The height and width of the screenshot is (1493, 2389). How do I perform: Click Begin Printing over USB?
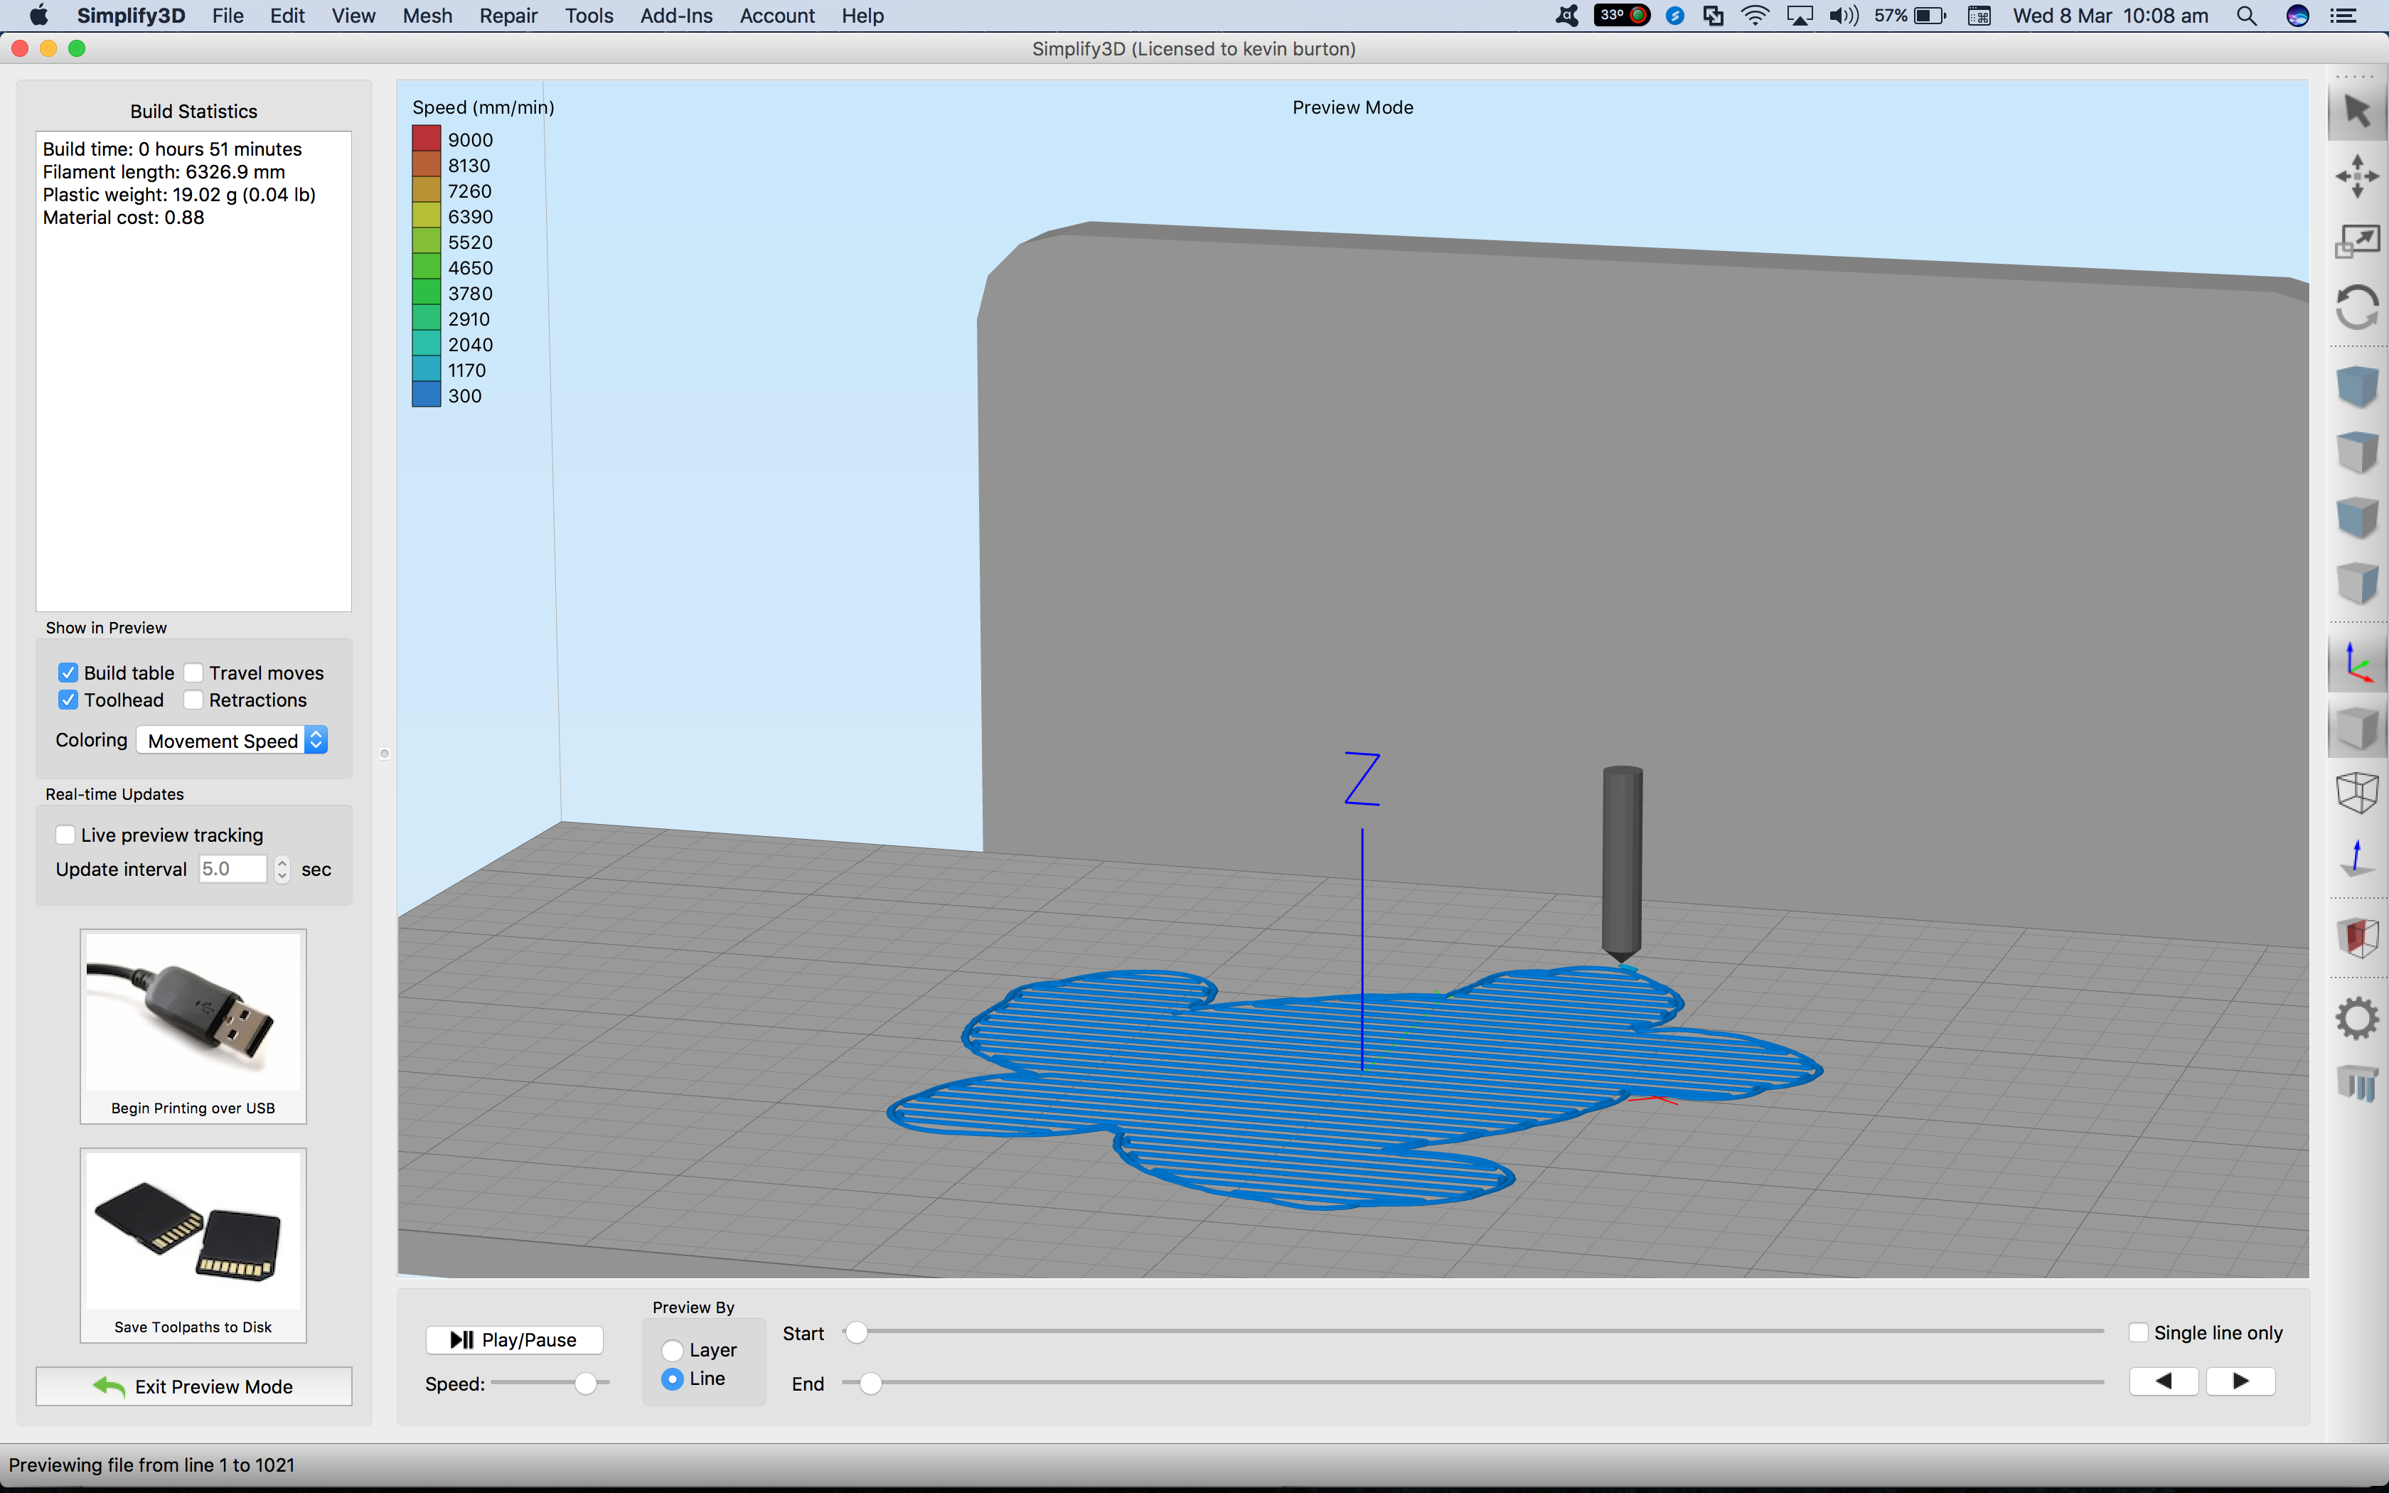click(193, 1026)
